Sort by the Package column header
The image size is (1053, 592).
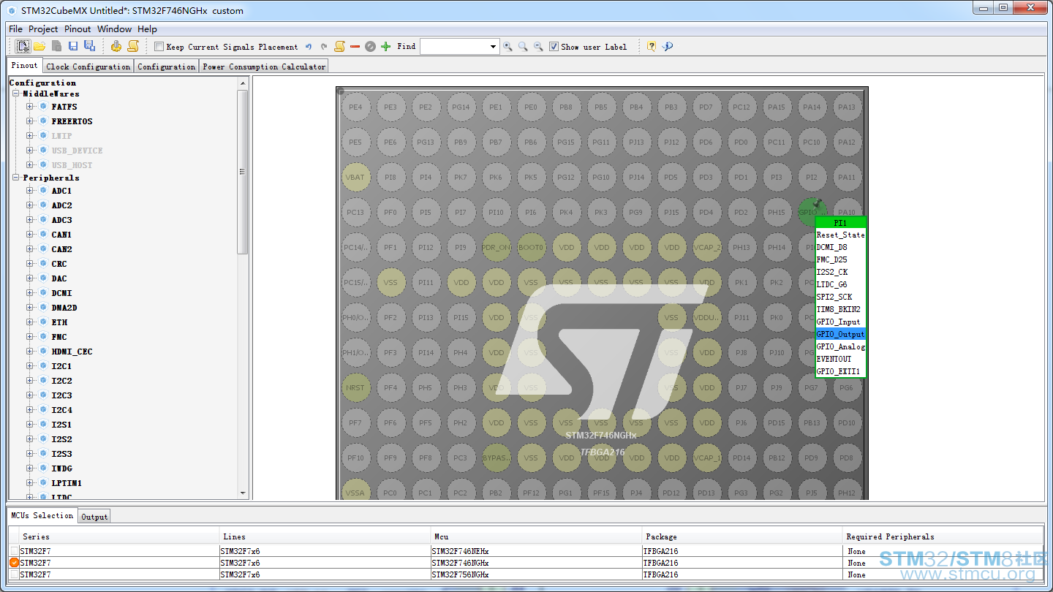[741, 536]
